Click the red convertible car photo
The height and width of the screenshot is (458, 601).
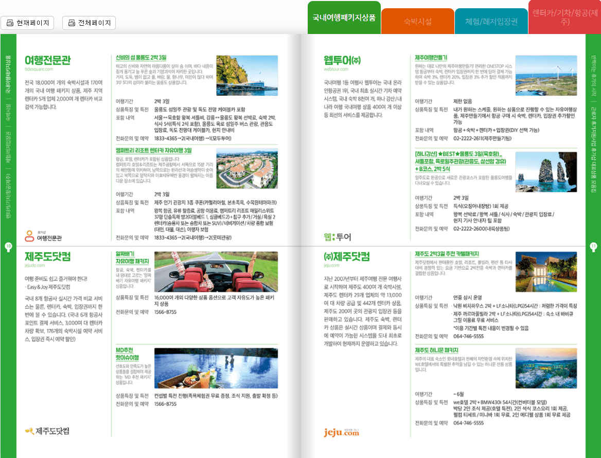click(x=216, y=272)
